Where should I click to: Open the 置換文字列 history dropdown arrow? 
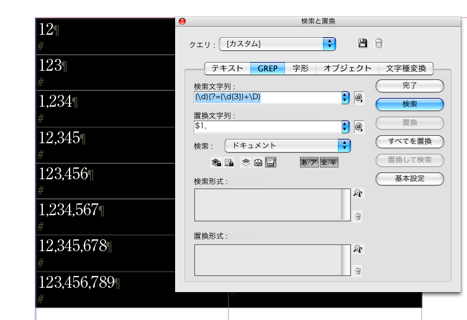pyautogui.click(x=345, y=127)
